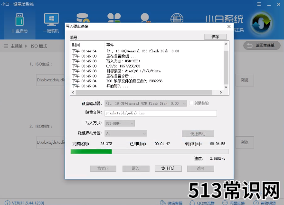Click the remaining time value 00:04:58

[218, 144]
